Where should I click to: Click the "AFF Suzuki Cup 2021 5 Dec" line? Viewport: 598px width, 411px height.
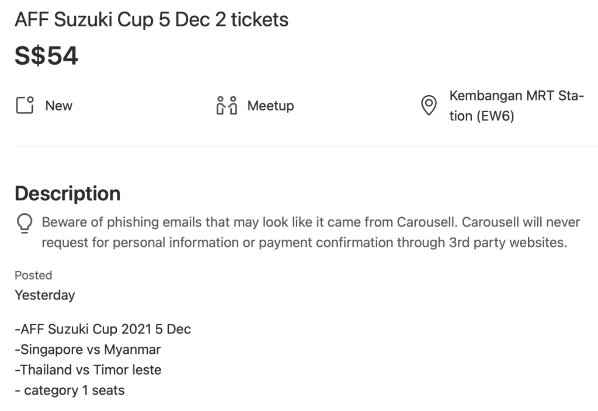(103, 329)
